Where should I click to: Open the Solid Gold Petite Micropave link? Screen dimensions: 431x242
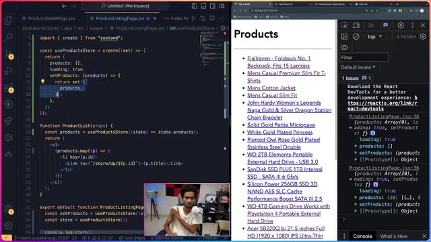click(281, 125)
